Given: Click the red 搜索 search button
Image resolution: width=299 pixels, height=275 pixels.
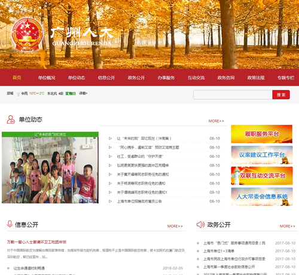Looking at the screenshot, I should pos(281,94).
